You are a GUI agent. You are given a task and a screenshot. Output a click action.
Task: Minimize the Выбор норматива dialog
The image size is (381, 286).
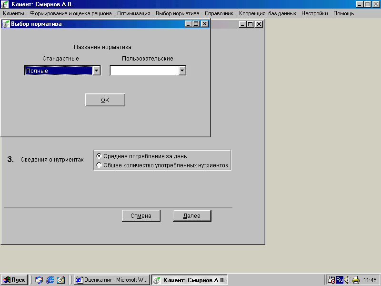pos(188,24)
